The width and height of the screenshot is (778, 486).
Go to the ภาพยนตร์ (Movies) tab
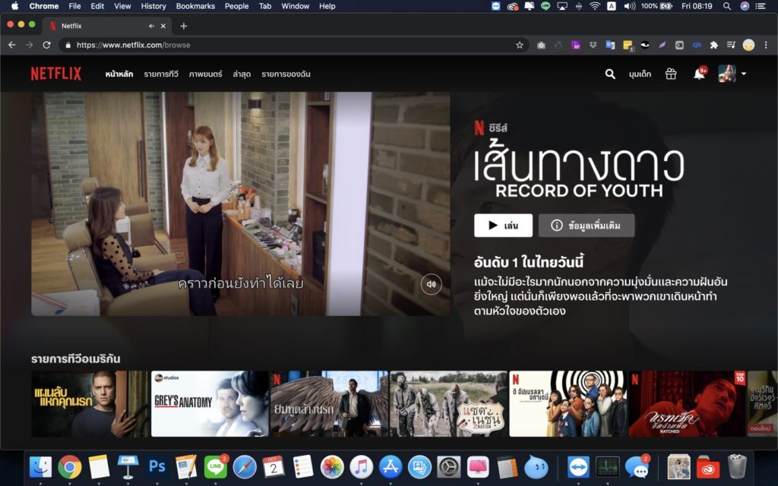click(x=205, y=74)
